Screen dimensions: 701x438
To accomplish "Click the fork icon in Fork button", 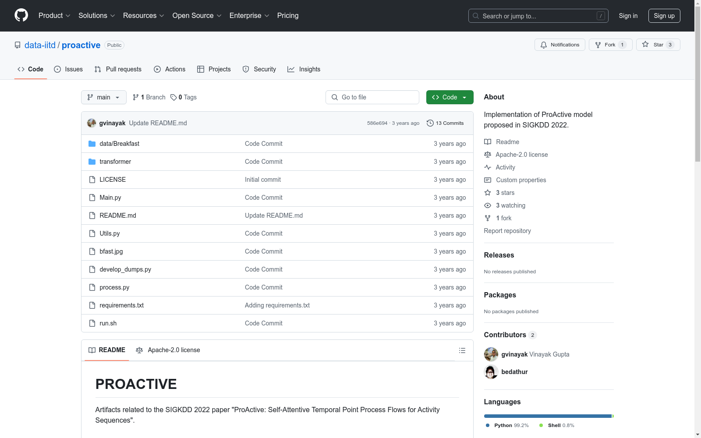I will (x=598, y=45).
